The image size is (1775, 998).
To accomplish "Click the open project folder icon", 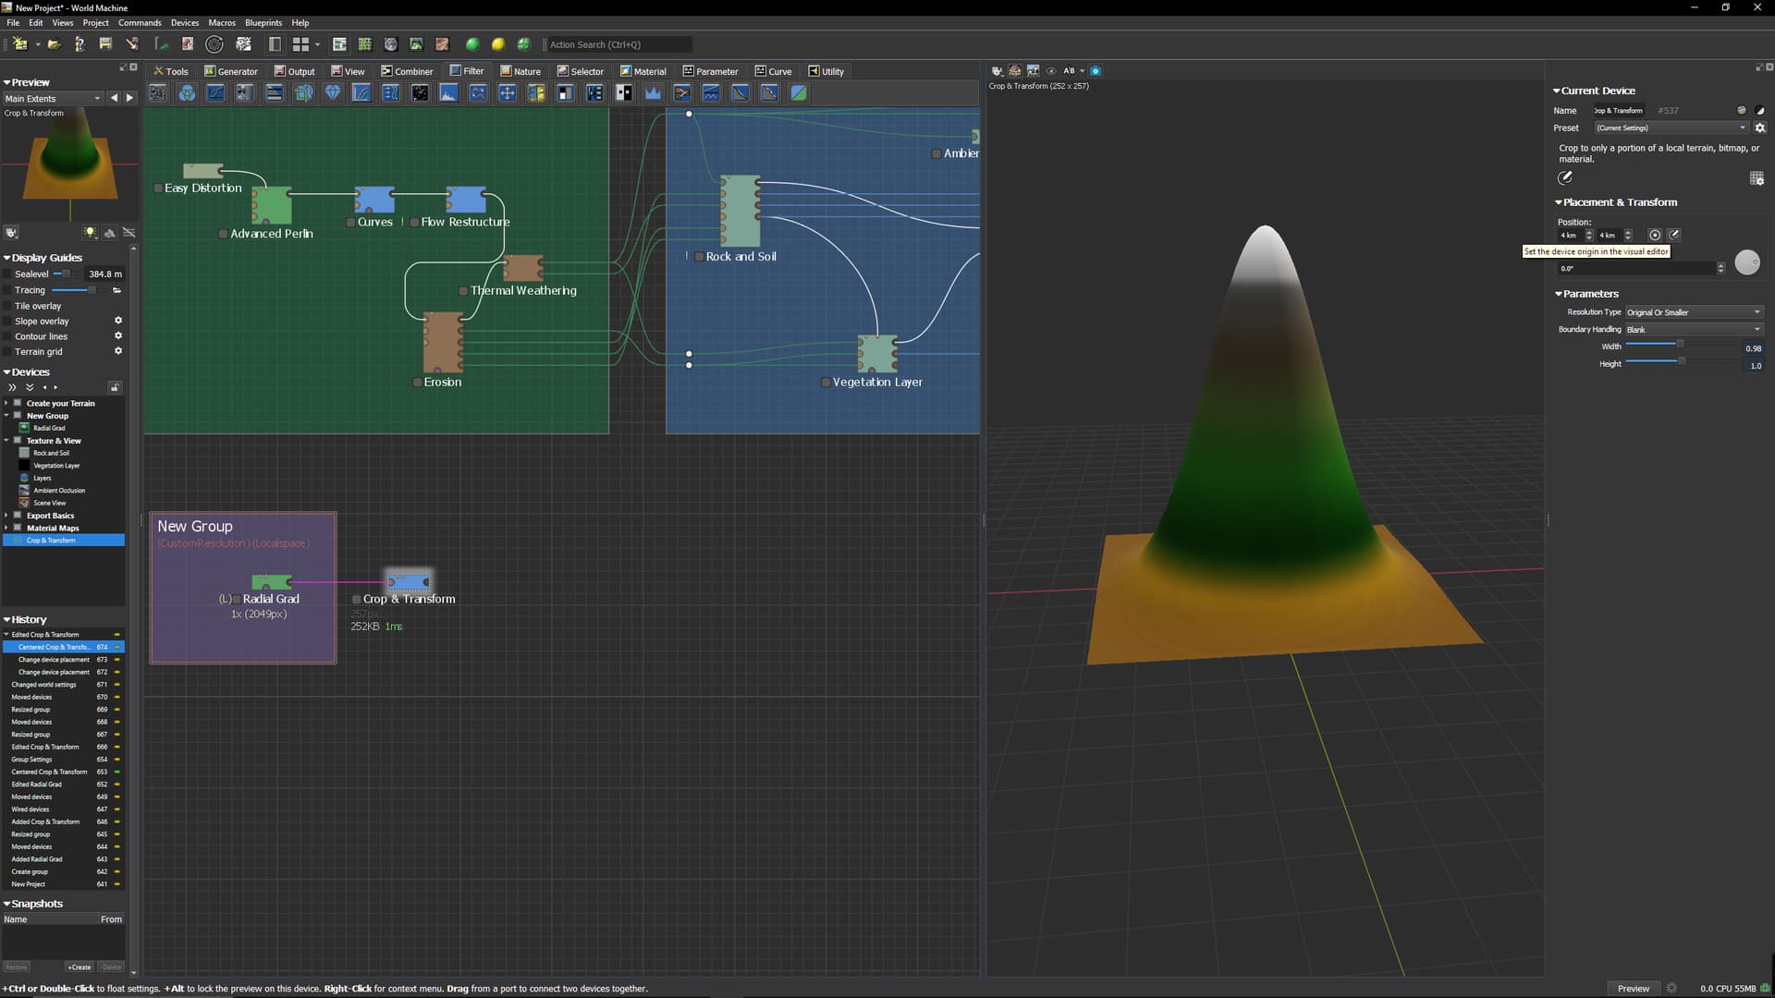I will click(55, 44).
